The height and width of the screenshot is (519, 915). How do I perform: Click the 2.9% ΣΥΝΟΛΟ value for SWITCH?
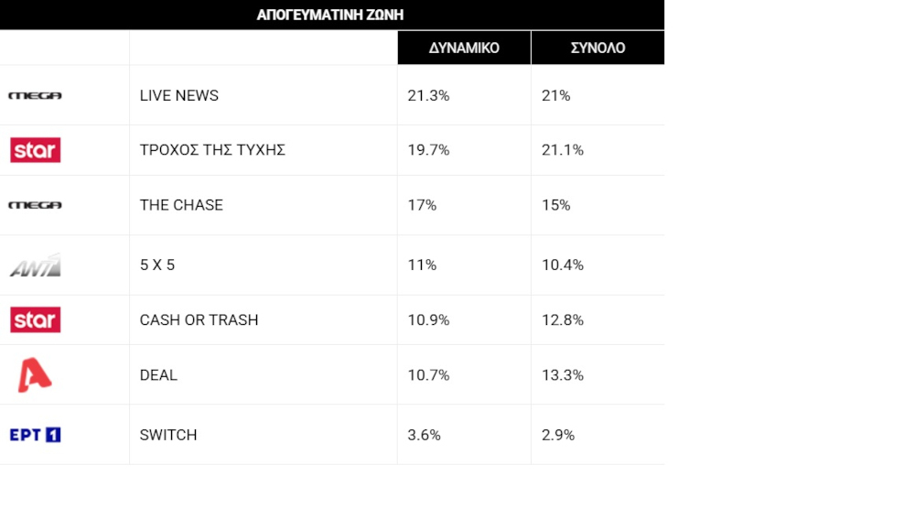[558, 435]
